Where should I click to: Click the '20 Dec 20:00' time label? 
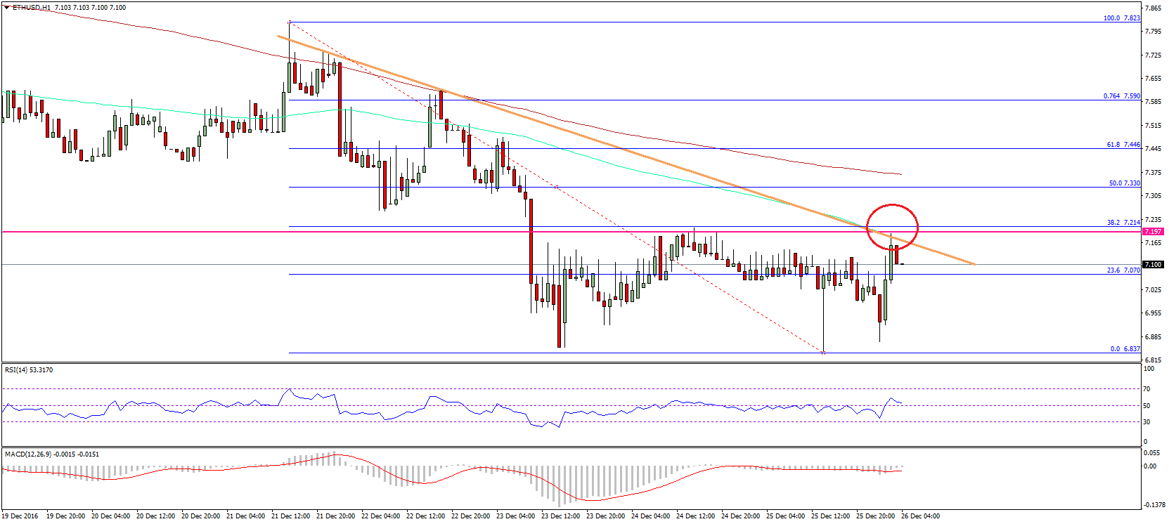201,516
